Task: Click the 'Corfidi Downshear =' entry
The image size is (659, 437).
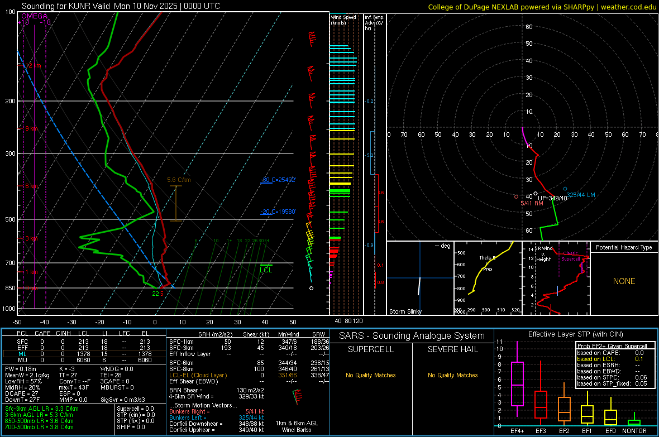Action: 217,424
